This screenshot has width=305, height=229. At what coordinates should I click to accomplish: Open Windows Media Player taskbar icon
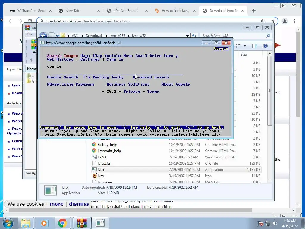point(44,223)
